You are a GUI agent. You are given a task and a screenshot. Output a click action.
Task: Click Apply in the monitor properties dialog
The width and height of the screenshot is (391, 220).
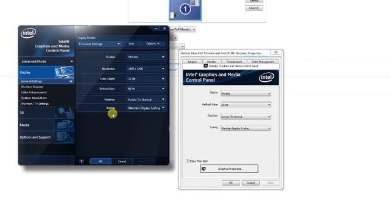click(271, 183)
